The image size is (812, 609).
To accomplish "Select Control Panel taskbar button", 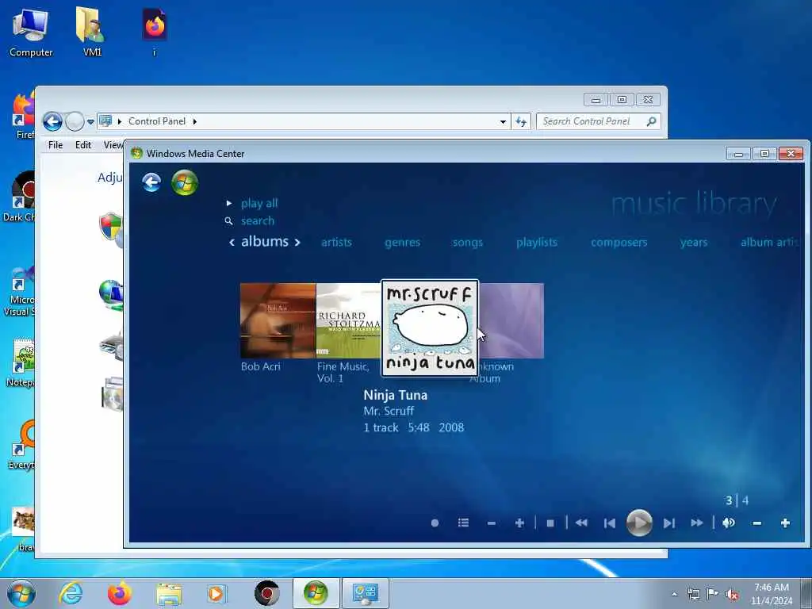I will click(x=365, y=593).
